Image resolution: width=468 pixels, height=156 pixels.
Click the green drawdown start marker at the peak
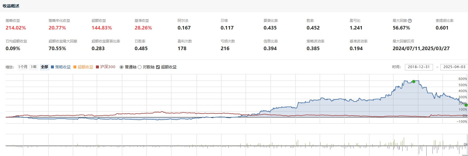pos(414,81)
